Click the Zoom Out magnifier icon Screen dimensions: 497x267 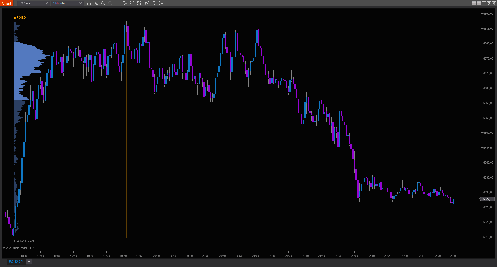point(111,3)
